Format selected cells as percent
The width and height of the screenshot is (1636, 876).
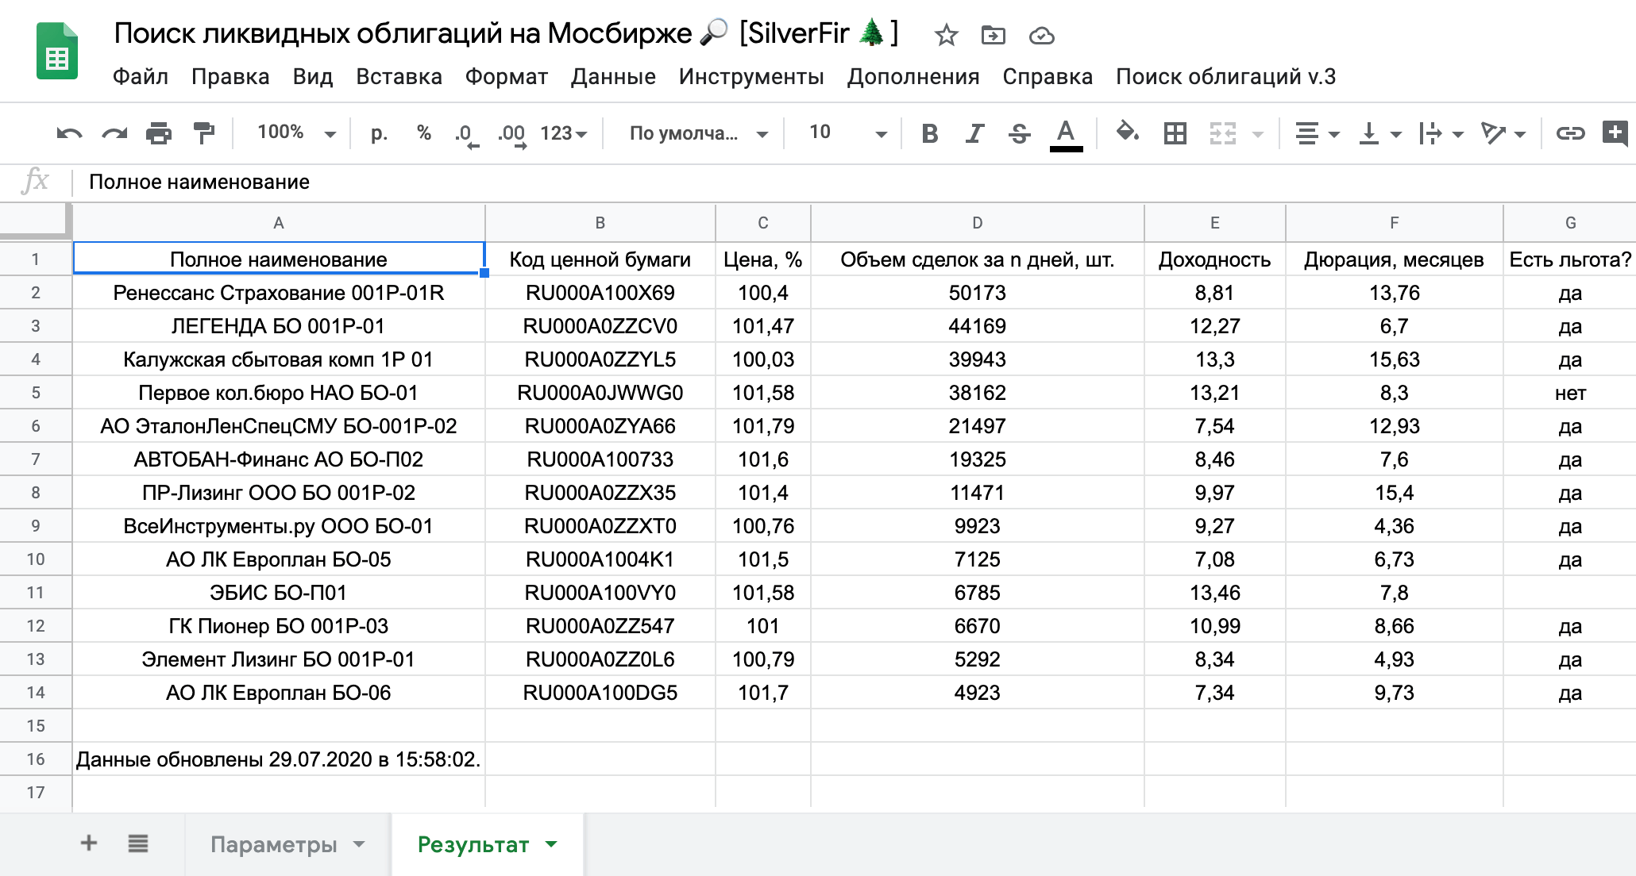(x=423, y=133)
